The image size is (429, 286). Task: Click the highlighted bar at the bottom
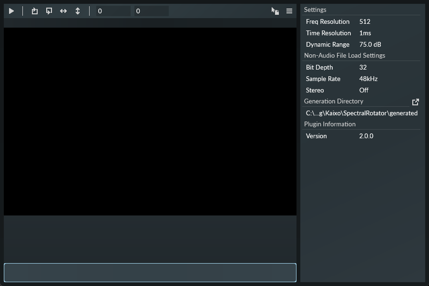click(x=150, y=273)
